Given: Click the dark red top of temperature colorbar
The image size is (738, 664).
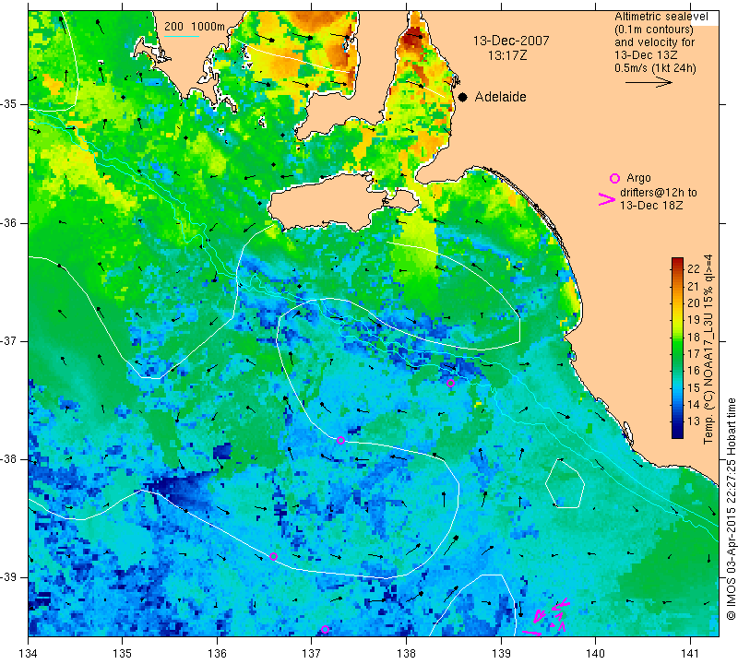Looking at the screenshot, I should (677, 262).
